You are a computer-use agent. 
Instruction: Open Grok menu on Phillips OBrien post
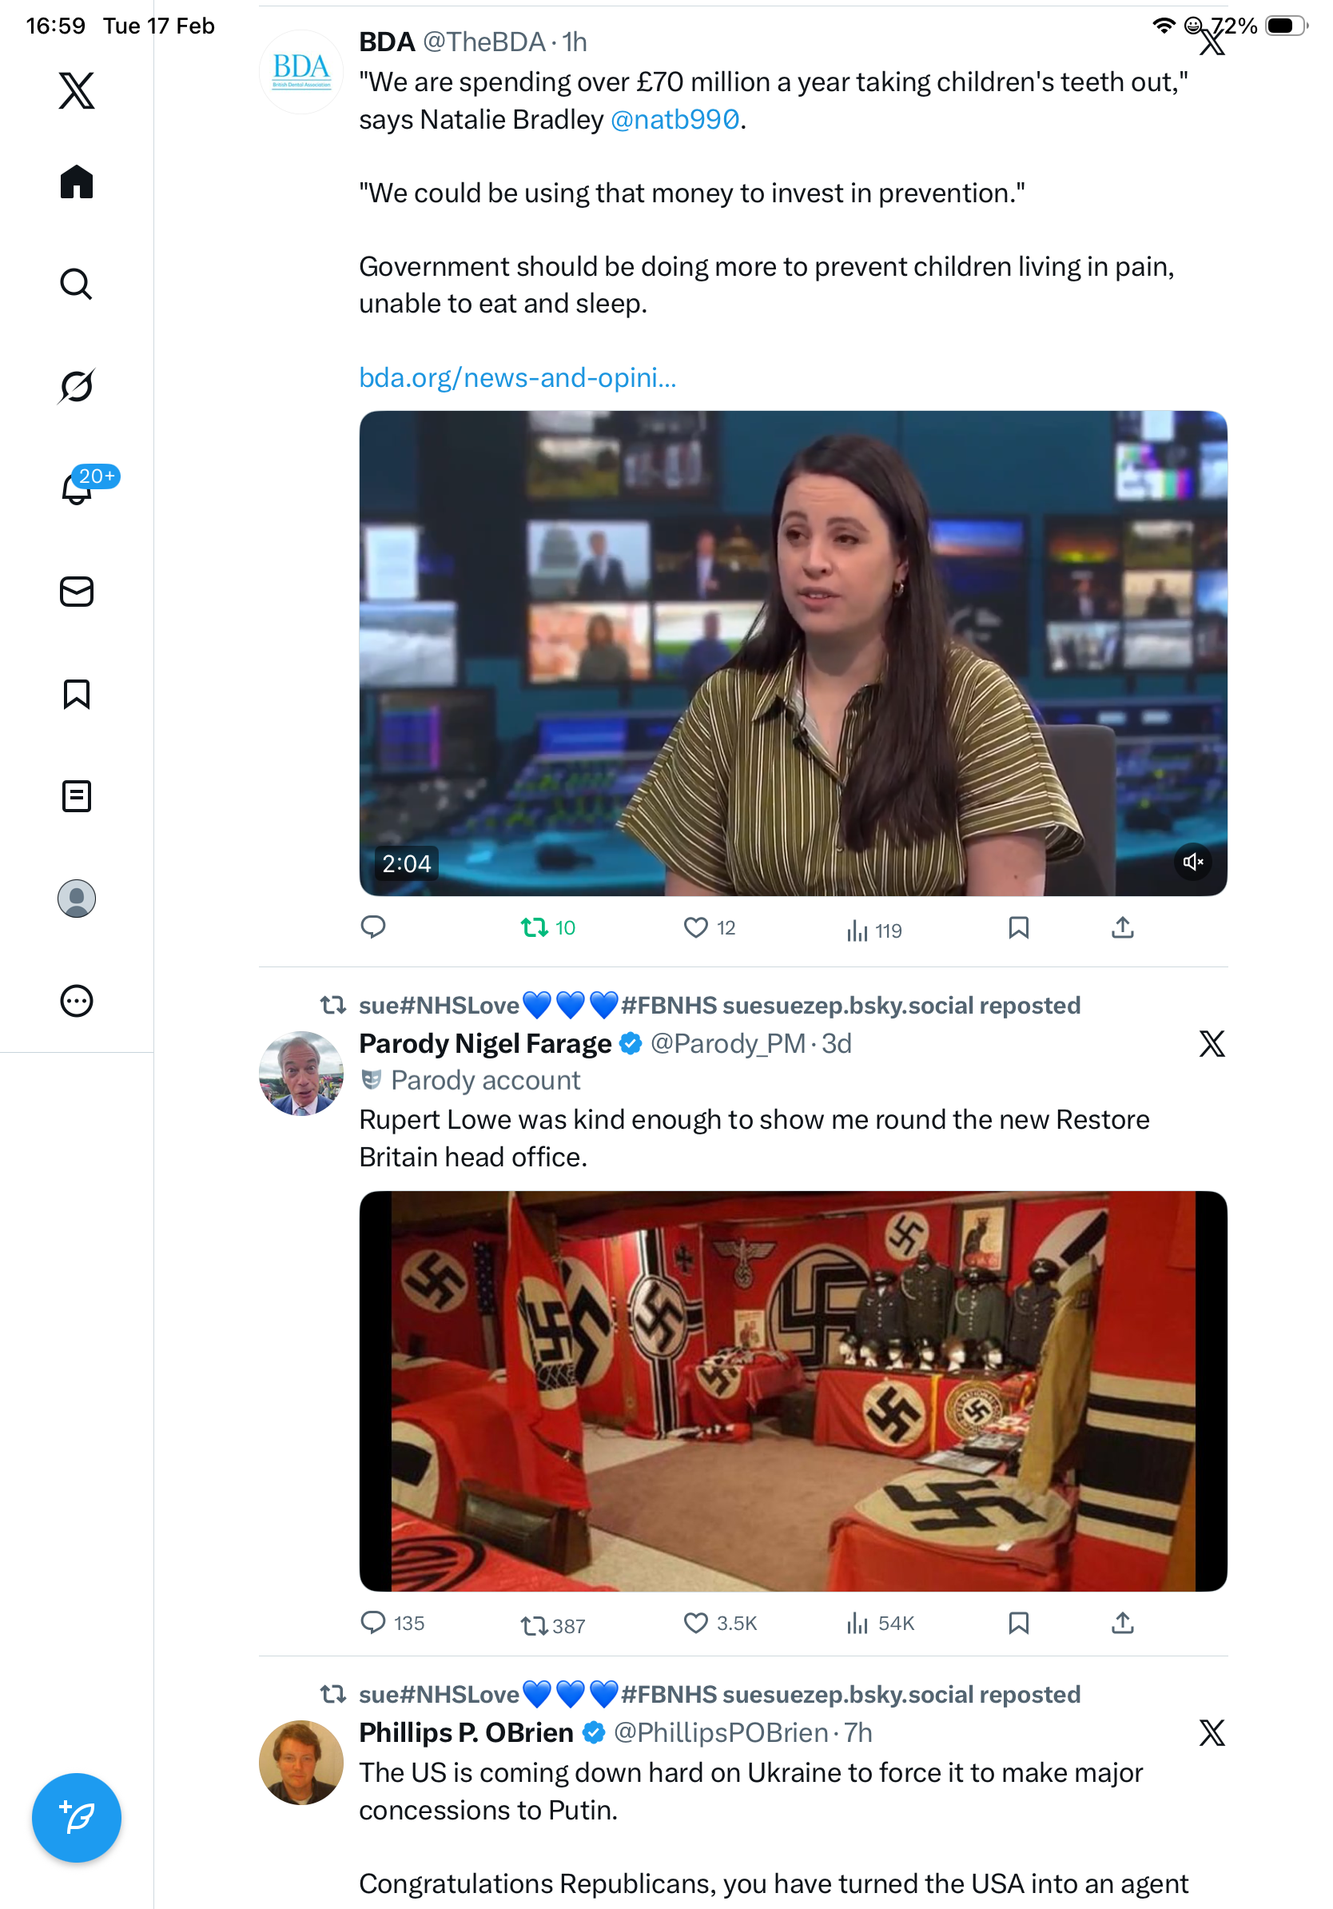(x=1212, y=1732)
